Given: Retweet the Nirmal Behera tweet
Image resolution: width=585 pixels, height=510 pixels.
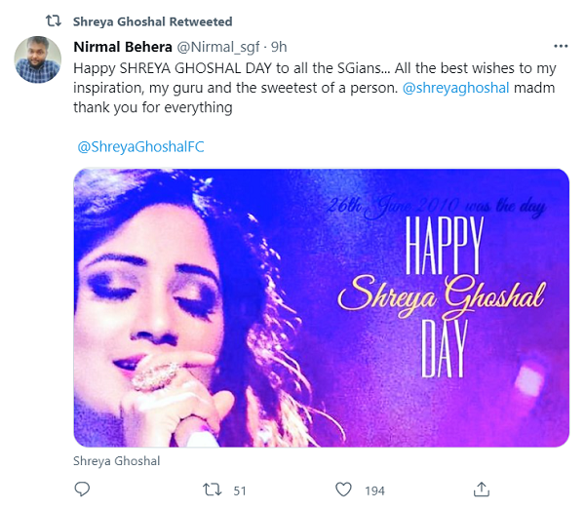Looking at the screenshot, I should click(211, 489).
